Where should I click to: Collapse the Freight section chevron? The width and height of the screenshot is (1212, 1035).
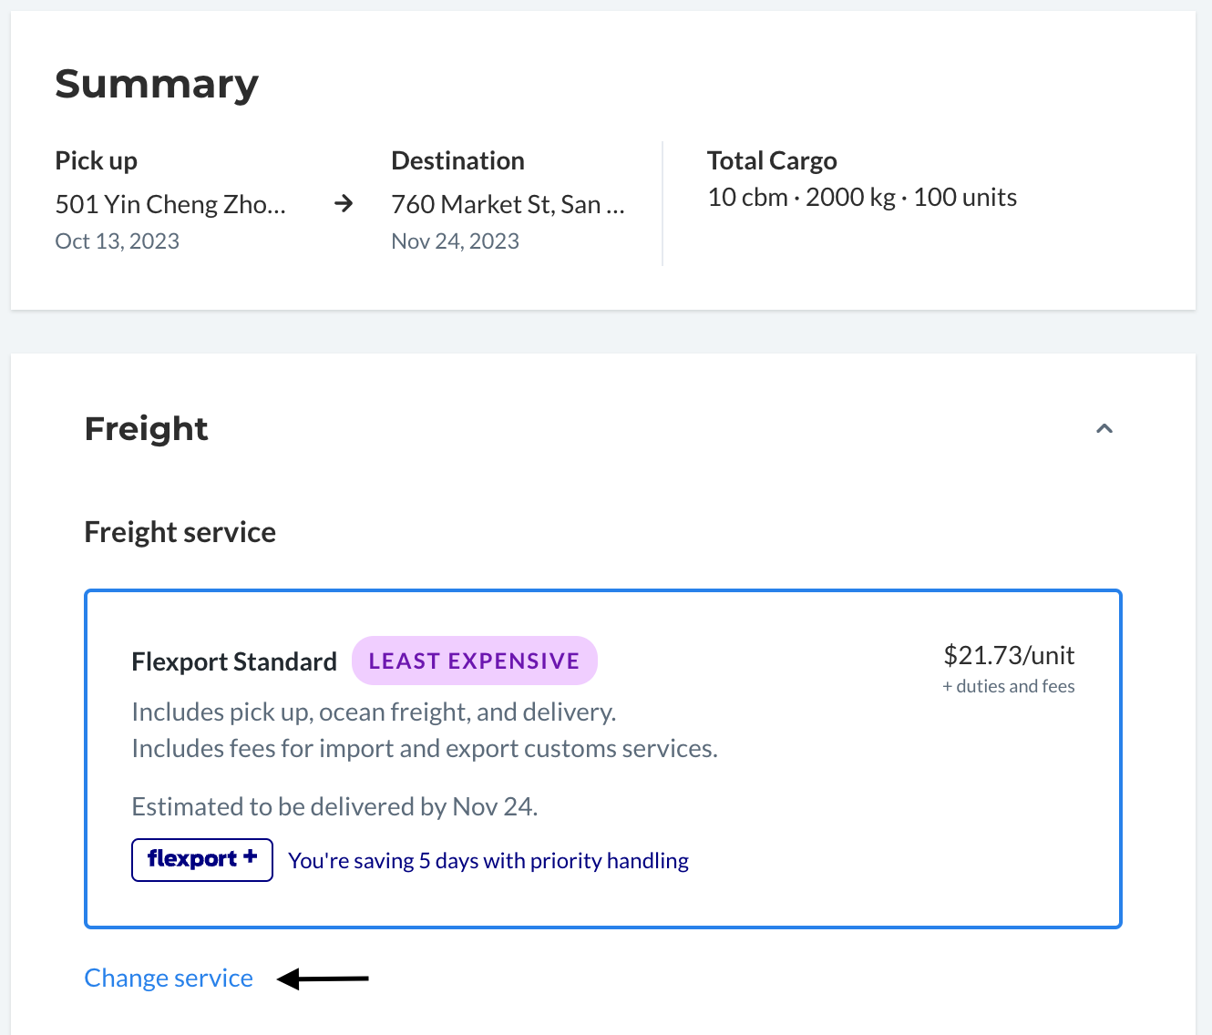tap(1104, 428)
